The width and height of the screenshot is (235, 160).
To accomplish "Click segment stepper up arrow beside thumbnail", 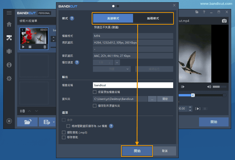I will click(x=53, y=37).
